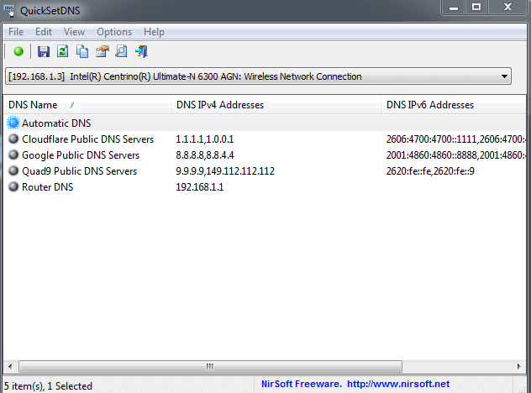Select the Router DNS entry
Image resolution: width=531 pixels, height=393 pixels.
pyautogui.click(x=47, y=187)
